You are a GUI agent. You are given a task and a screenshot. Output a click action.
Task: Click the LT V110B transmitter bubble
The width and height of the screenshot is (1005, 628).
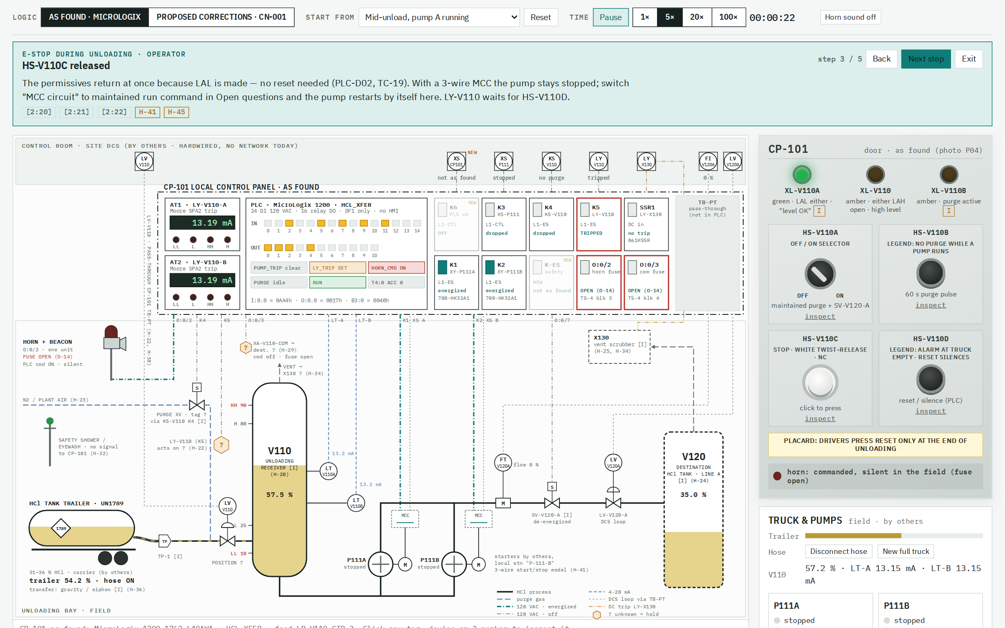pos(356,502)
